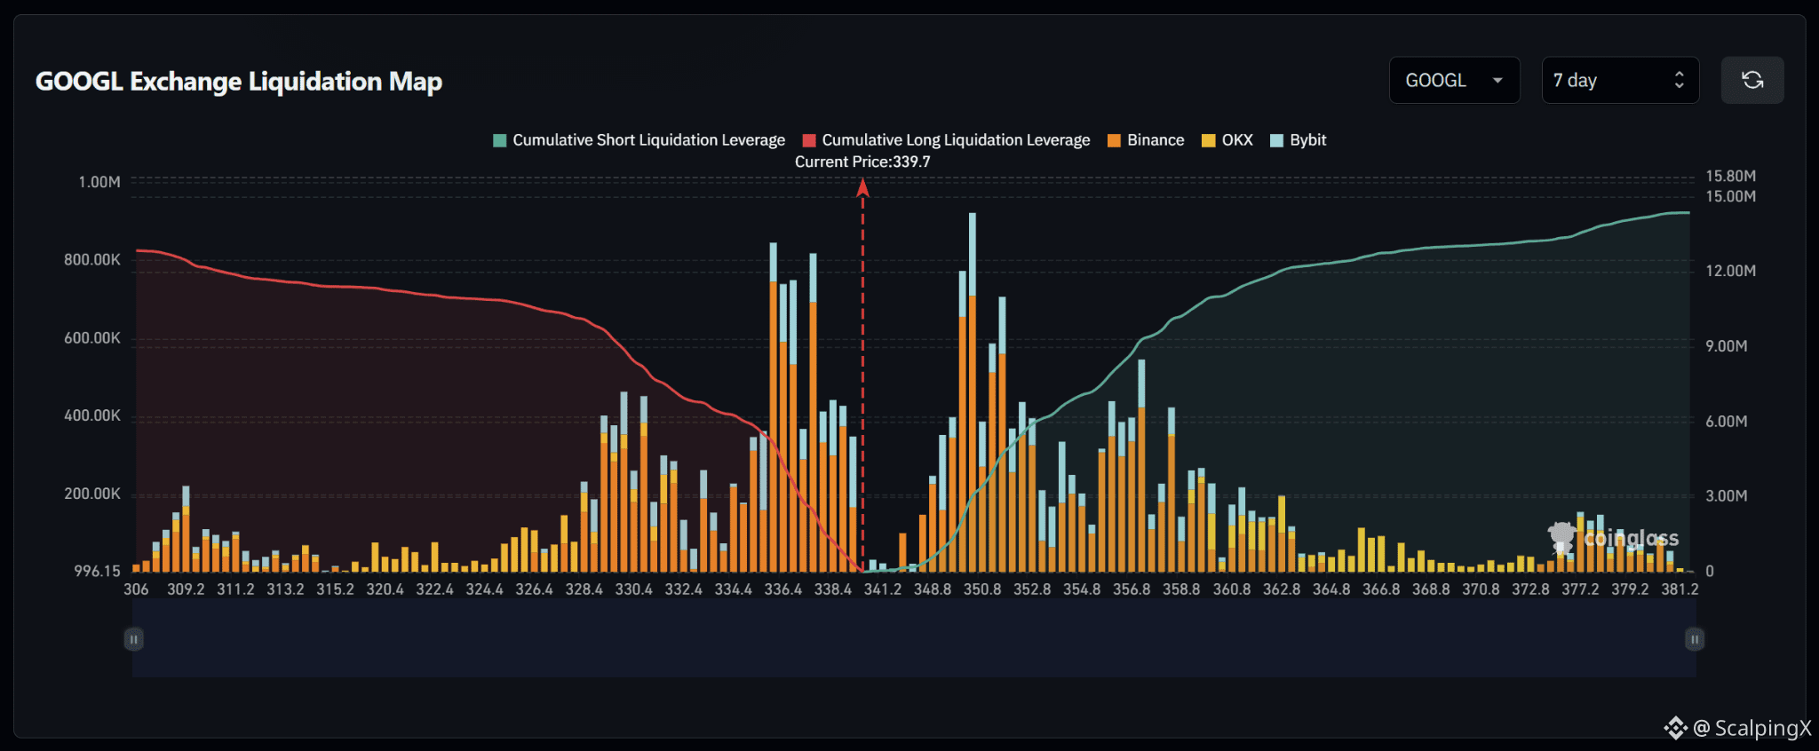Click the 326.4 price axis label
The height and width of the screenshot is (751, 1819).
[x=534, y=589]
